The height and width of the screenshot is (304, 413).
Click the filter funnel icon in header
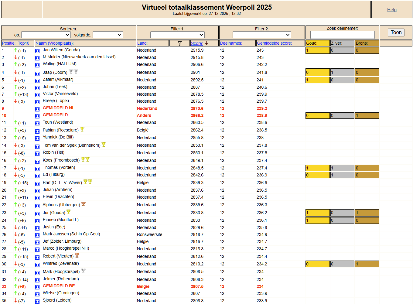pos(179,43)
